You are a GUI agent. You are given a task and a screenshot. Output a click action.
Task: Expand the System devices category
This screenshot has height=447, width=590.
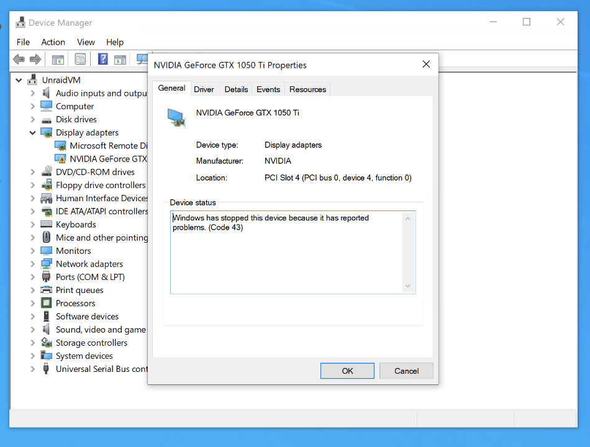[x=33, y=356]
